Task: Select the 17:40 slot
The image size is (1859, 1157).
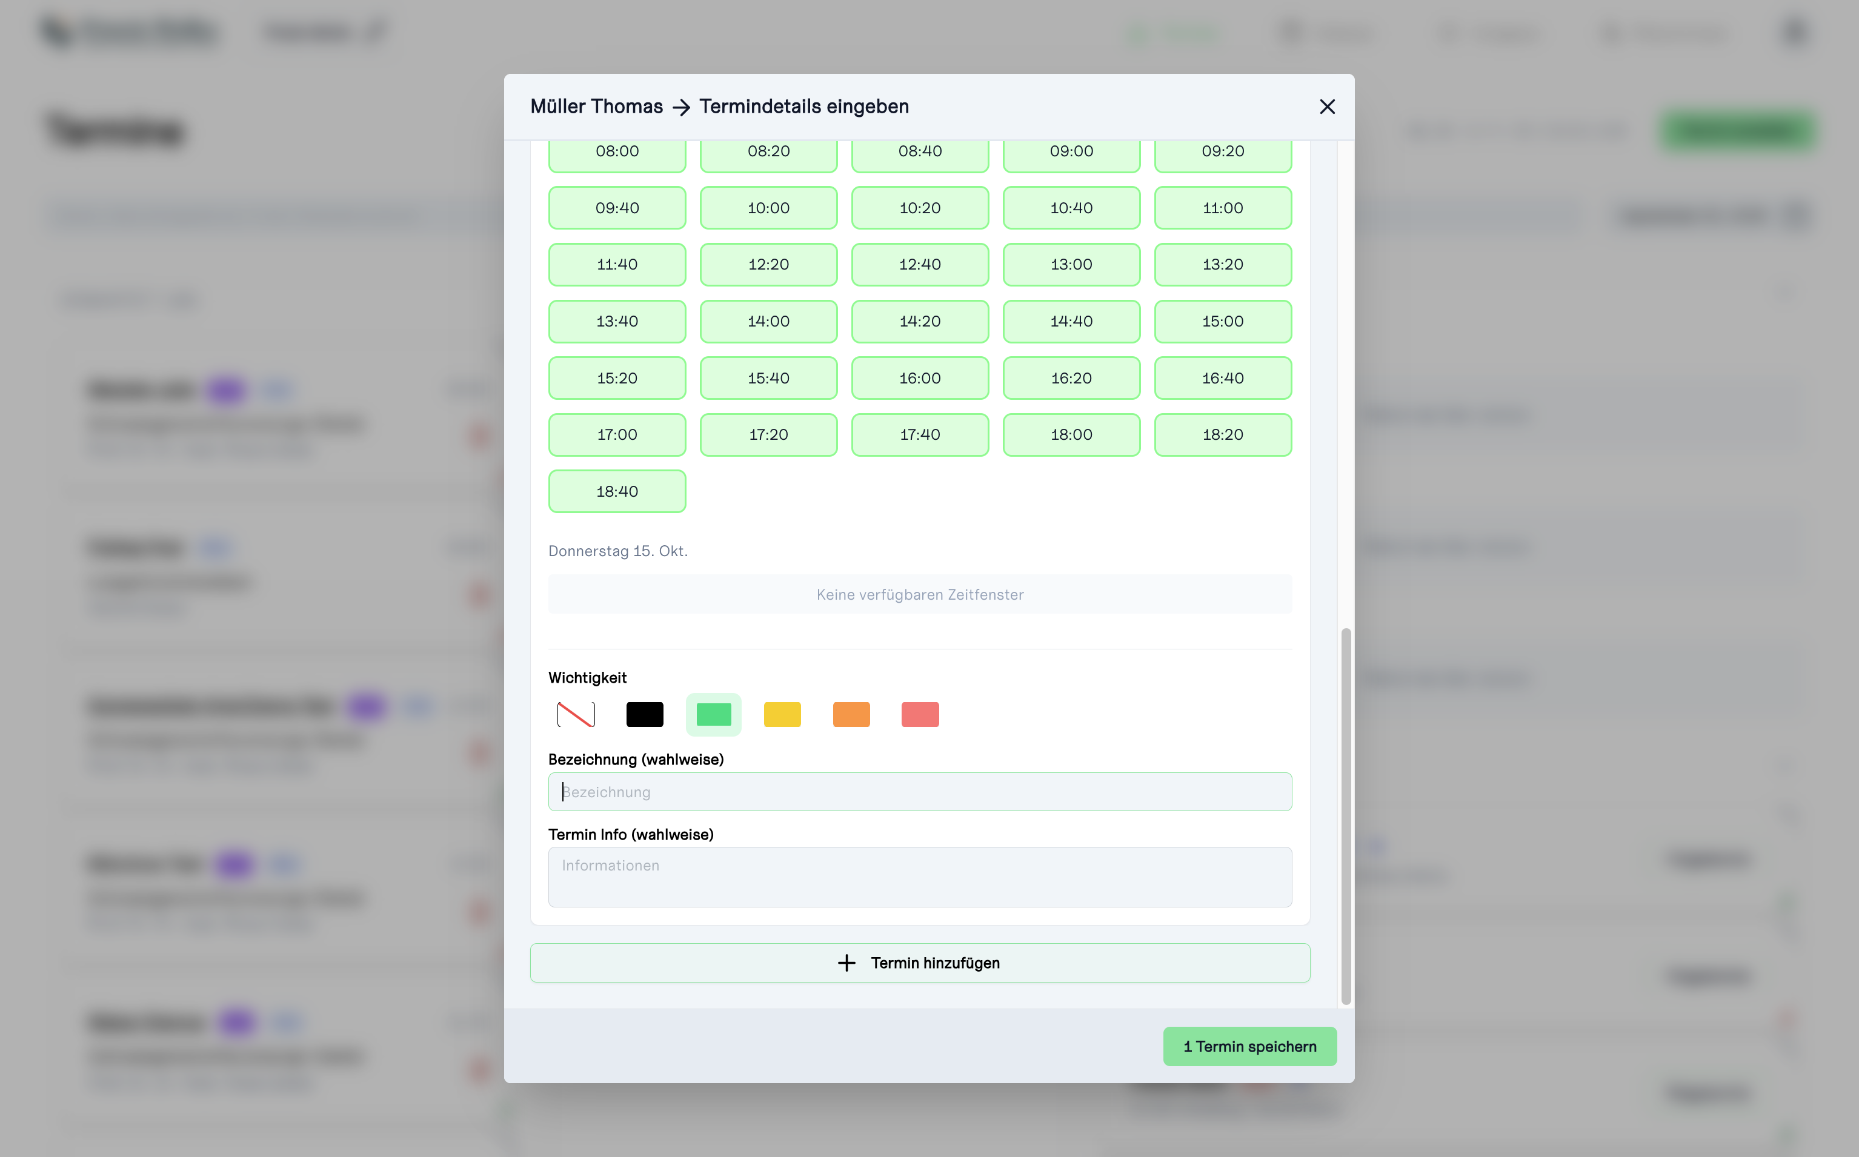Action: point(920,435)
